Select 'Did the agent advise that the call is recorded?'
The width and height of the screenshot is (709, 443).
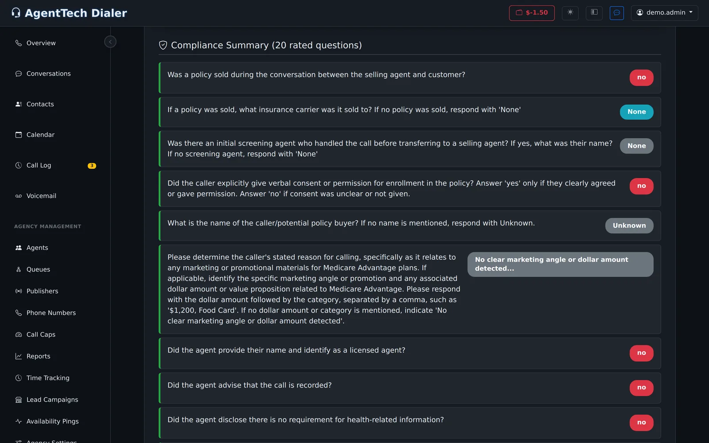coord(249,385)
